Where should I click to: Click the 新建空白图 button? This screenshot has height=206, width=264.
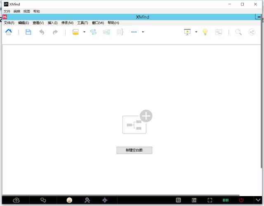[134, 150]
